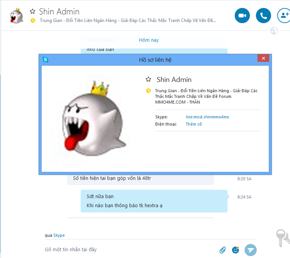290x258 pixels.
Task: Click the mood message in the profile dialog
Action: coord(206,96)
